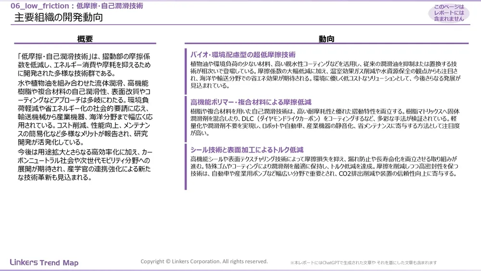Click the header 06_low_friction：低摩擦・自己潤滑技術
The image size is (481, 271).
click(x=76, y=6)
